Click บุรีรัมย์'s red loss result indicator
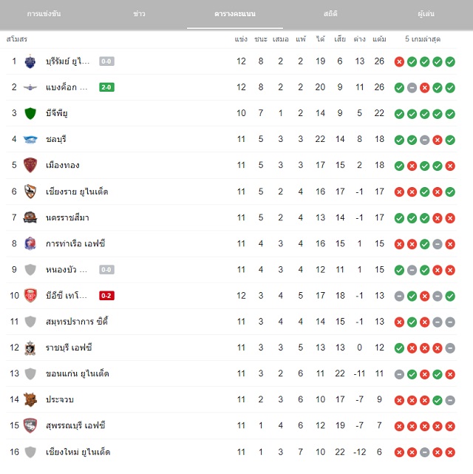The image size is (473, 474). click(399, 62)
